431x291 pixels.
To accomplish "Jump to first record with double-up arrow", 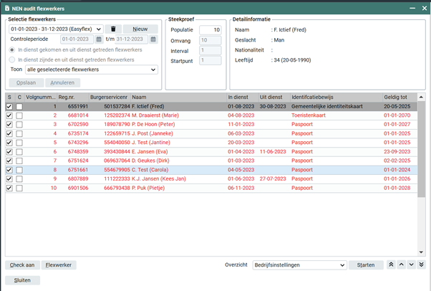I will [x=391, y=264].
